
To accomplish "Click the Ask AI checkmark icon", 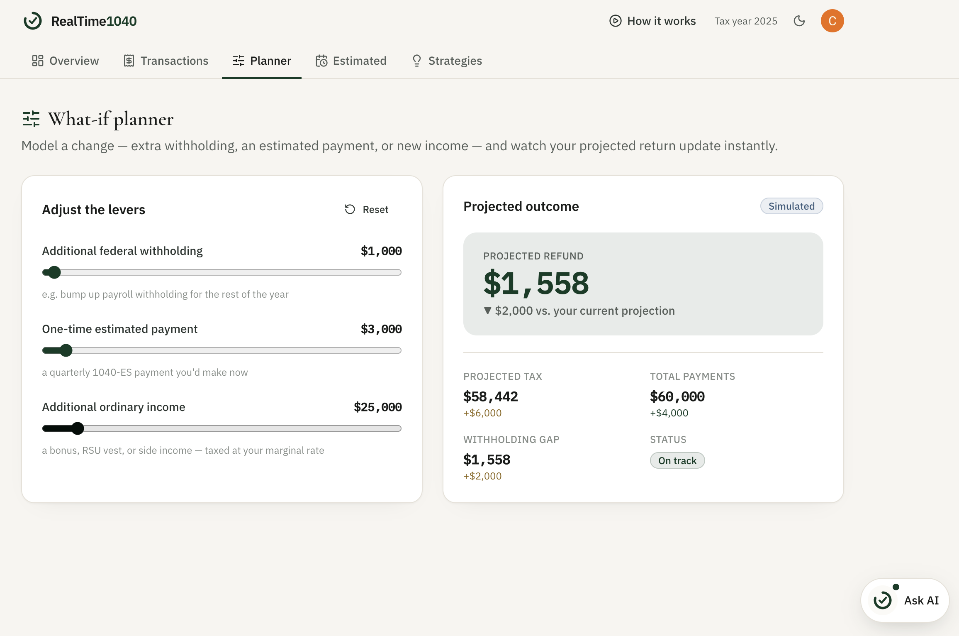I will click(x=883, y=600).
